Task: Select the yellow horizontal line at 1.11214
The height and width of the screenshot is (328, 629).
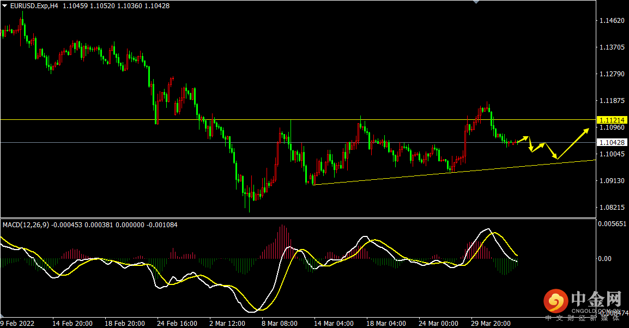Action: tap(298, 119)
